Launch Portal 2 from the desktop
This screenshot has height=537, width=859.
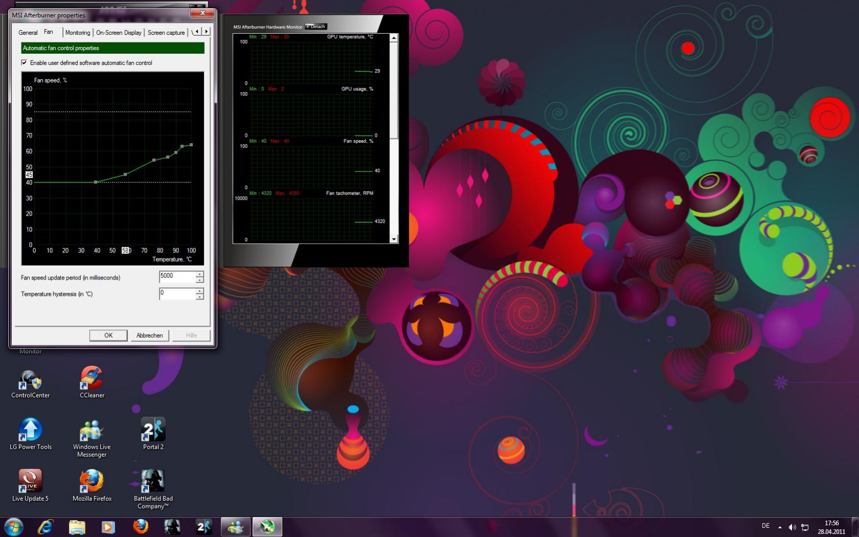coord(153,430)
